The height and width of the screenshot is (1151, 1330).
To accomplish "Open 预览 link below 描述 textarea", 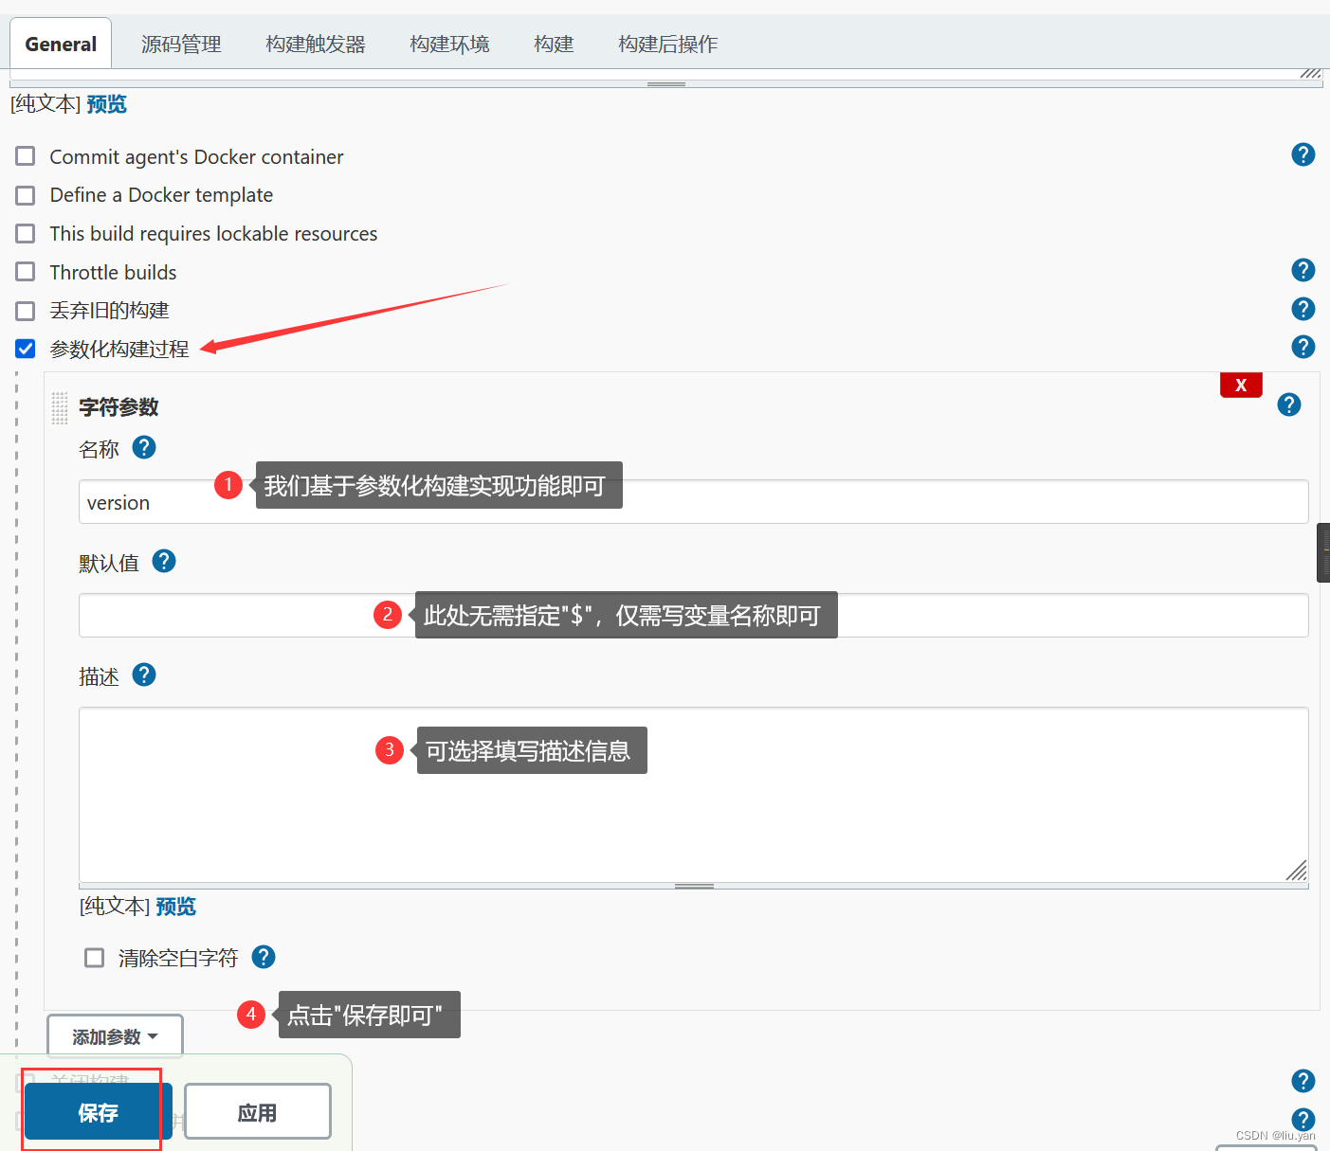I will (x=175, y=906).
